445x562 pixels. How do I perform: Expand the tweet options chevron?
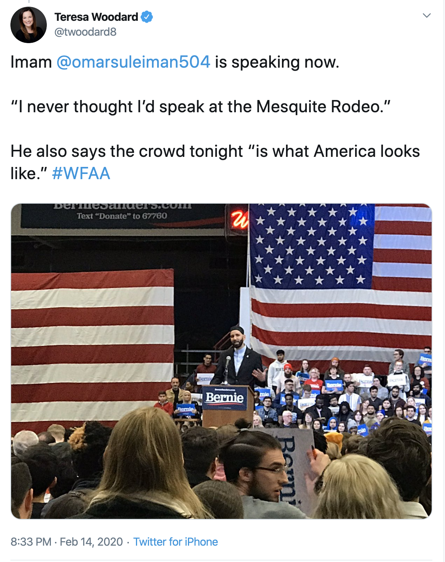[427, 16]
